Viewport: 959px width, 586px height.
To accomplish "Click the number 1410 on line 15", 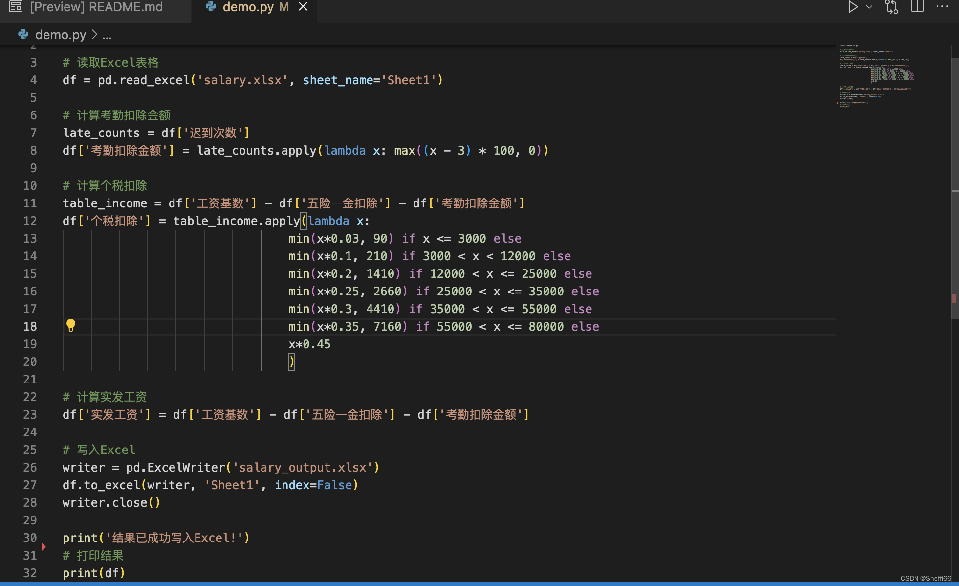I will click(x=380, y=273).
